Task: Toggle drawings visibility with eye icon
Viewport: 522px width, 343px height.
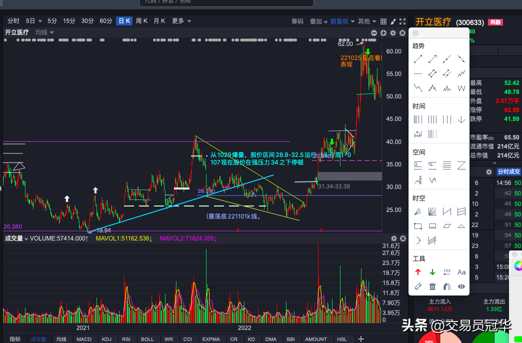Action: pyautogui.click(x=461, y=286)
